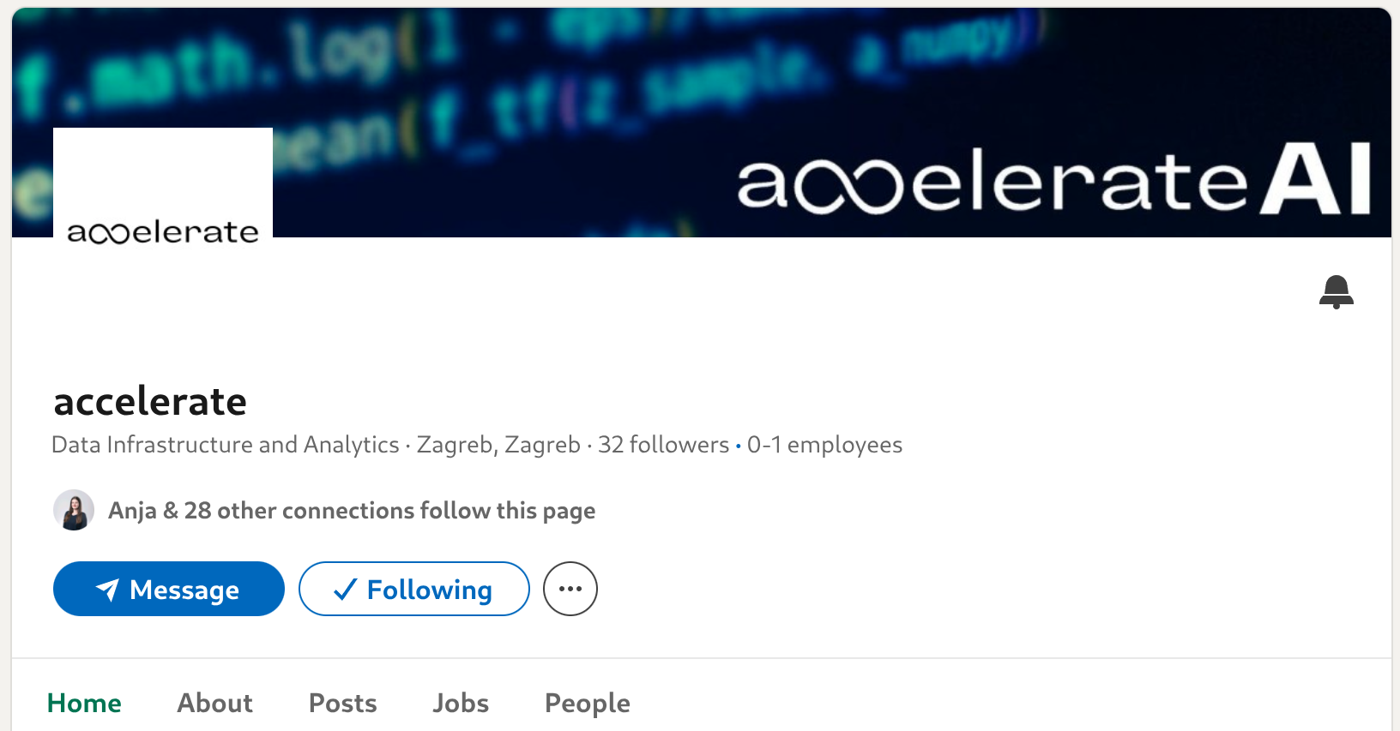1400x731 pixels.
Task: Click the accelerate company name heading
Action: point(148,400)
